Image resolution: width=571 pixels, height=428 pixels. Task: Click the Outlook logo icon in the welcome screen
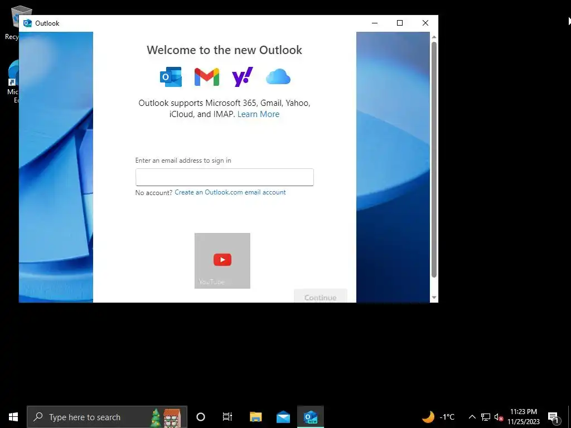point(171,77)
